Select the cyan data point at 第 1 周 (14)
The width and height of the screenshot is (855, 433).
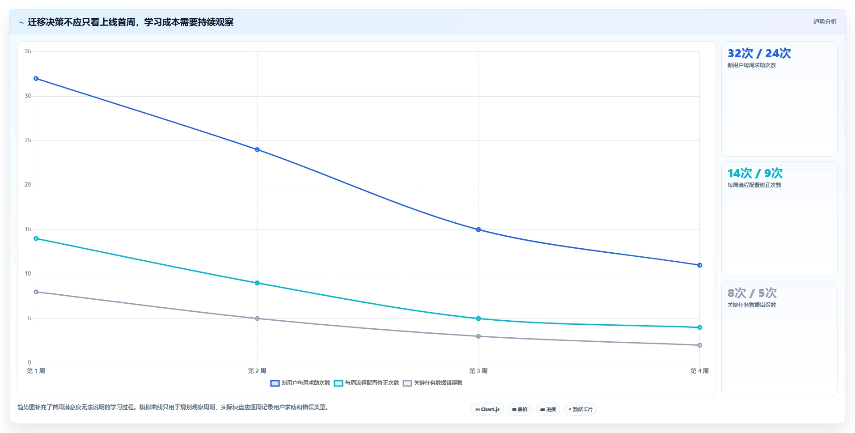click(x=36, y=238)
